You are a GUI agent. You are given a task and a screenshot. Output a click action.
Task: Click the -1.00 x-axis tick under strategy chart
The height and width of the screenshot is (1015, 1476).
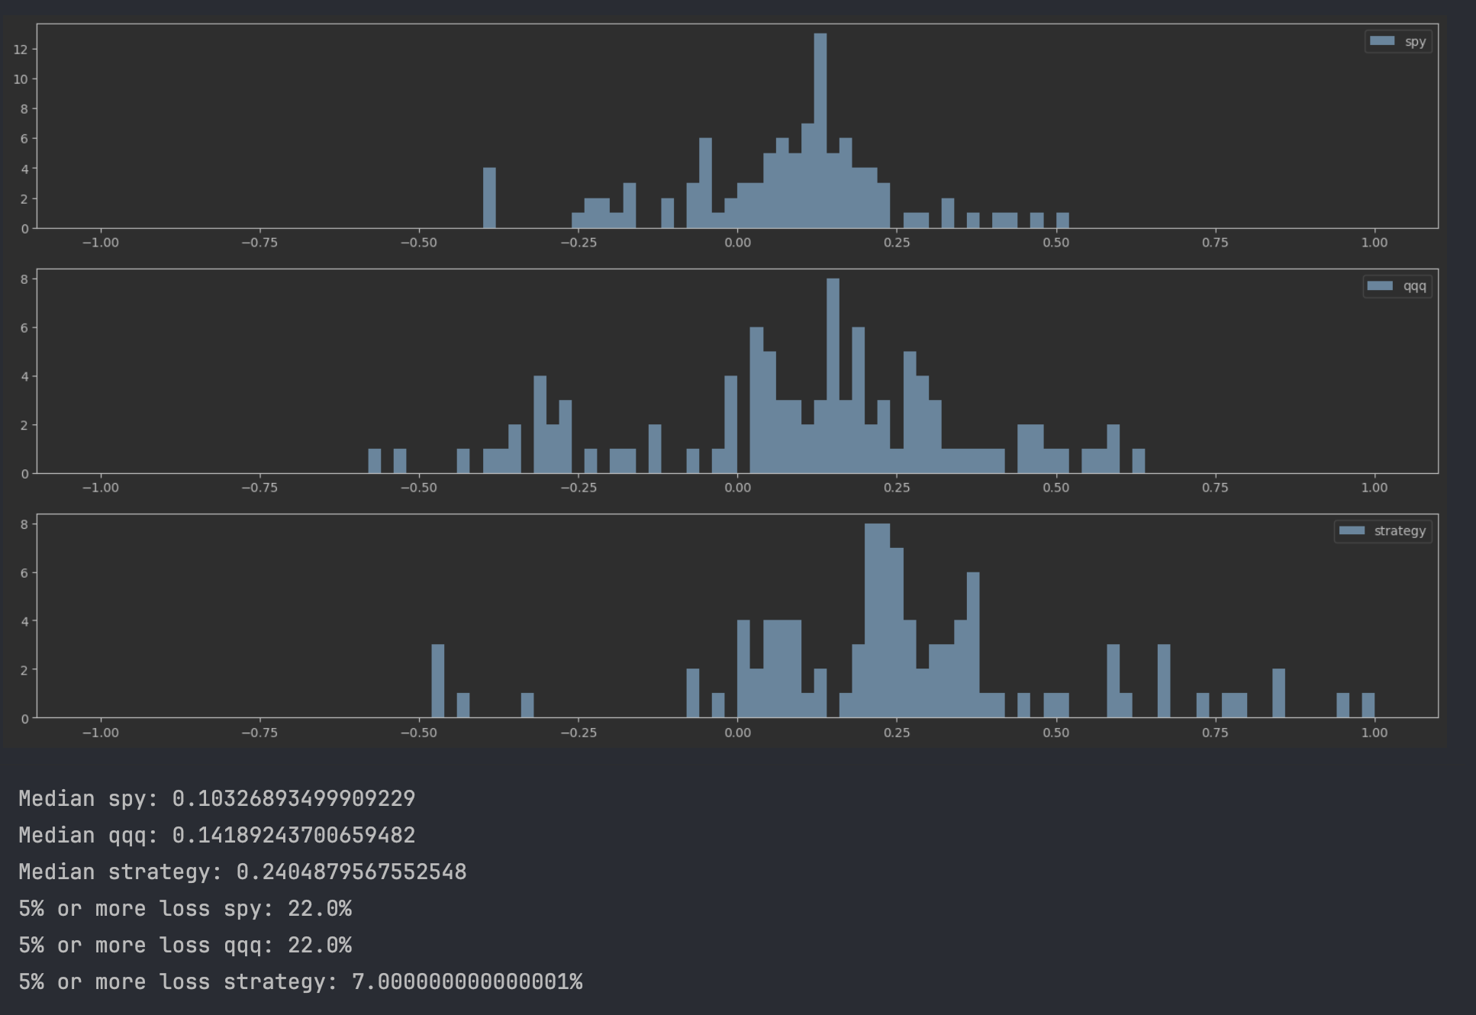coord(100,733)
